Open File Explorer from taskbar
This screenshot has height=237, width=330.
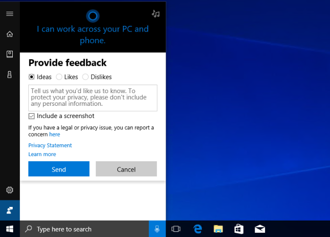click(218, 229)
